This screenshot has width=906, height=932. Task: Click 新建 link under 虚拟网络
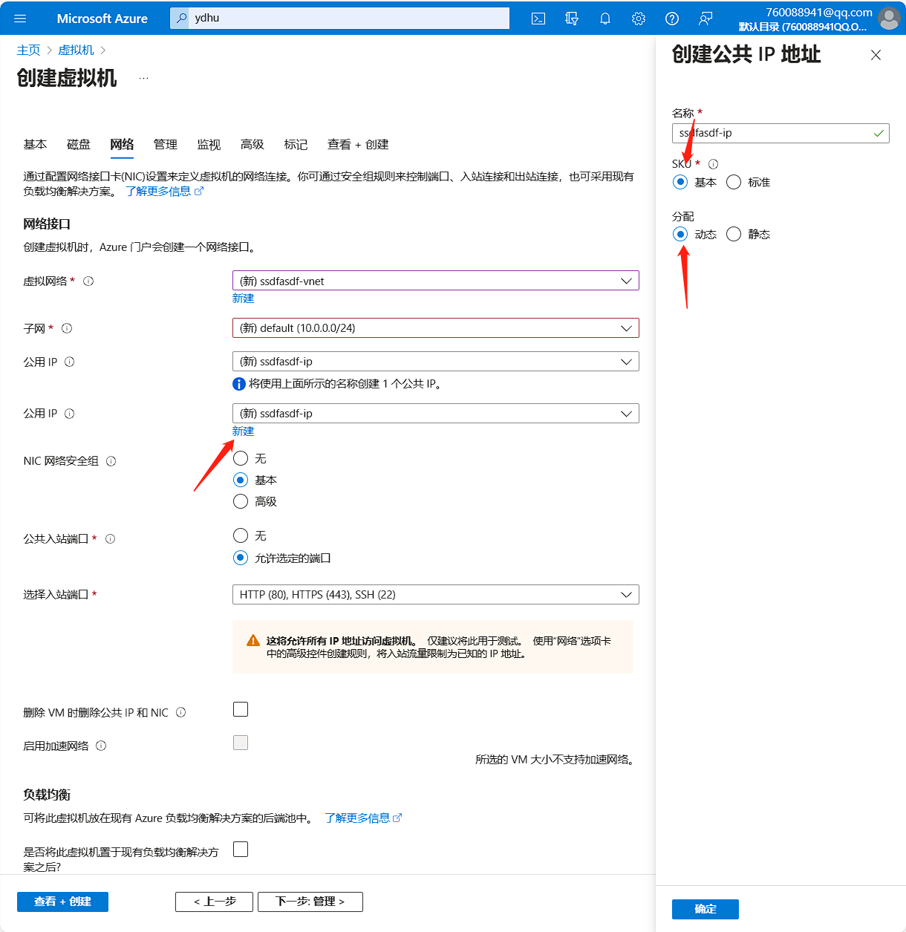pos(243,298)
